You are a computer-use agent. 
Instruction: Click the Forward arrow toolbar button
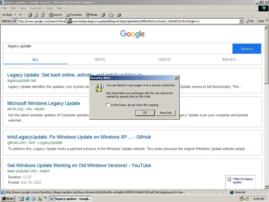tap(20, 15)
